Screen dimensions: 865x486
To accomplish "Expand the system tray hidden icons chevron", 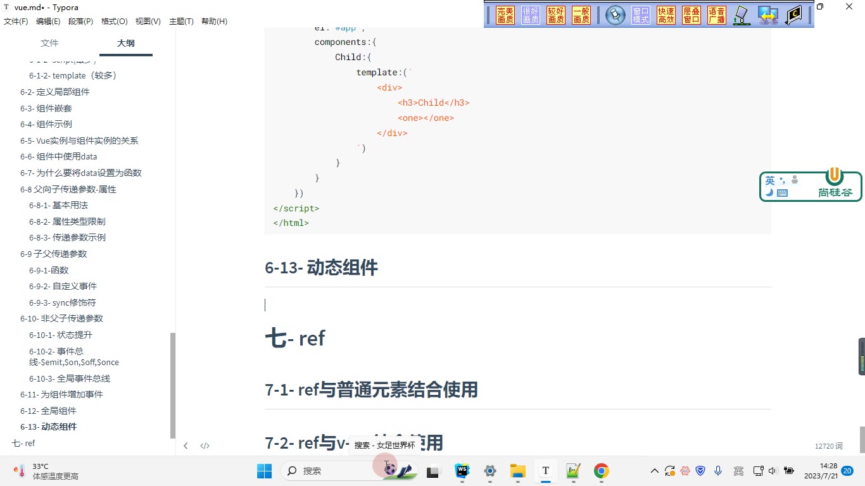I will coord(655,471).
